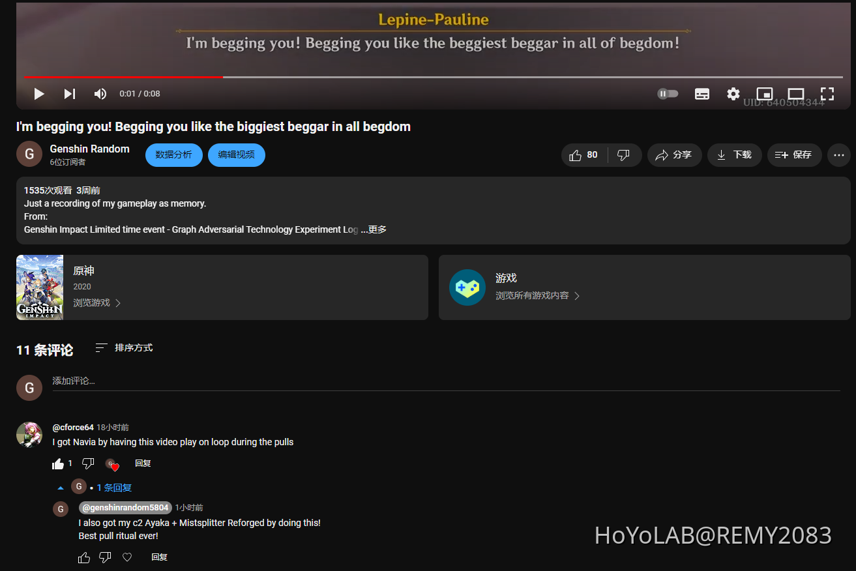Enter fullscreen mode

827,94
